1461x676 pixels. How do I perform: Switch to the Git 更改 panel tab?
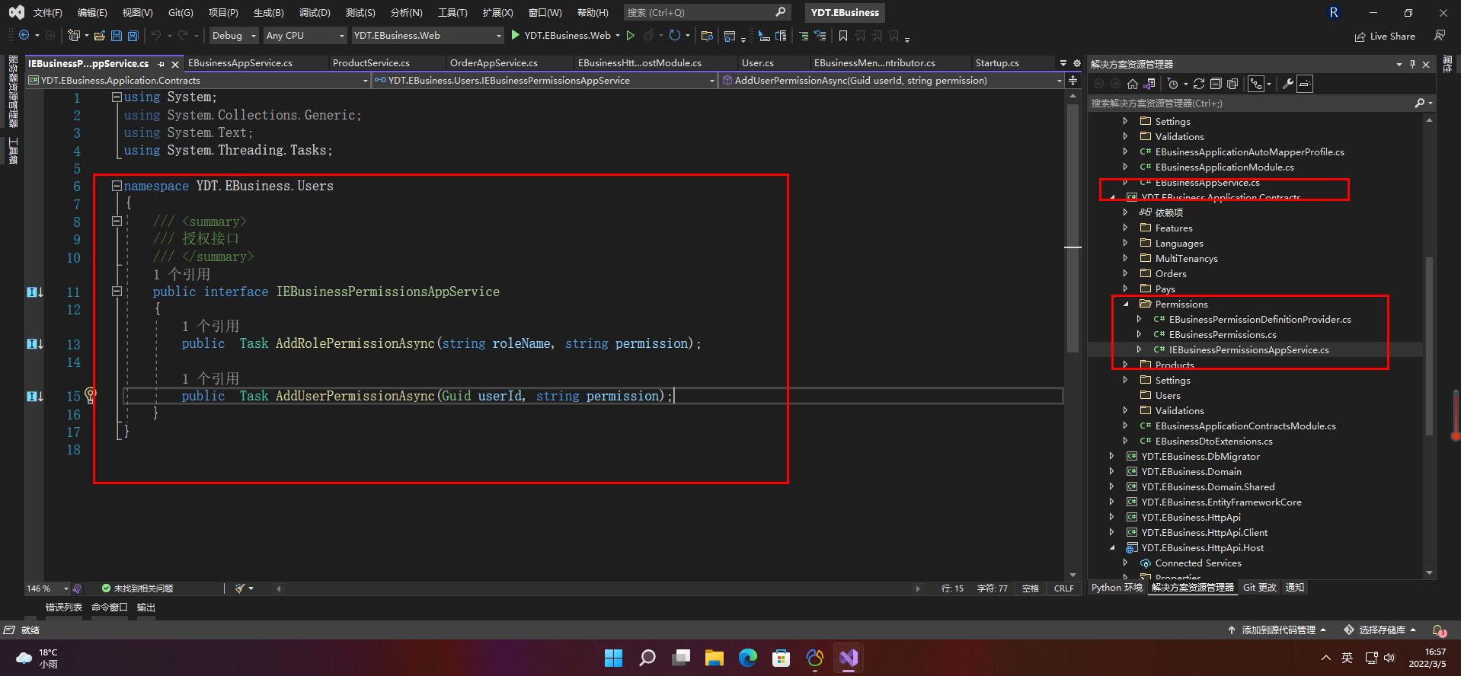point(1260,587)
